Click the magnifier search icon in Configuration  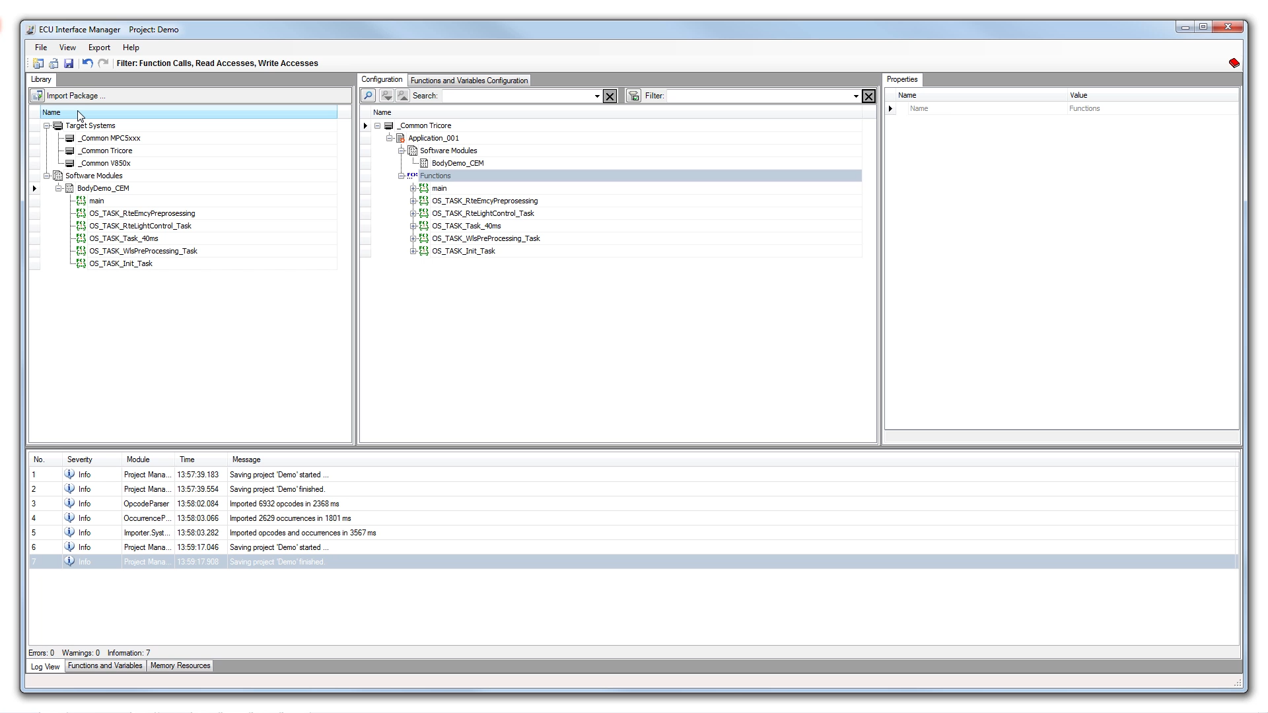coord(369,96)
